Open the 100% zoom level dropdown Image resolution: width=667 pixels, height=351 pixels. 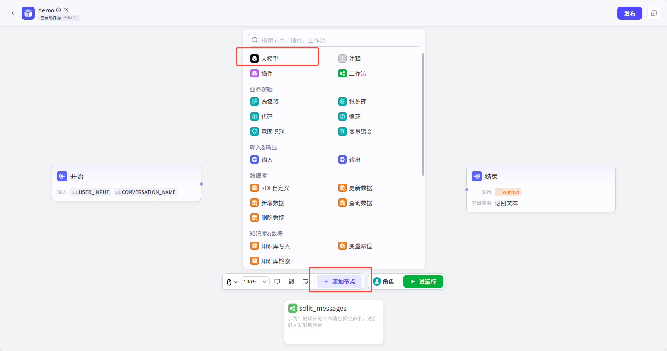pyautogui.click(x=255, y=282)
